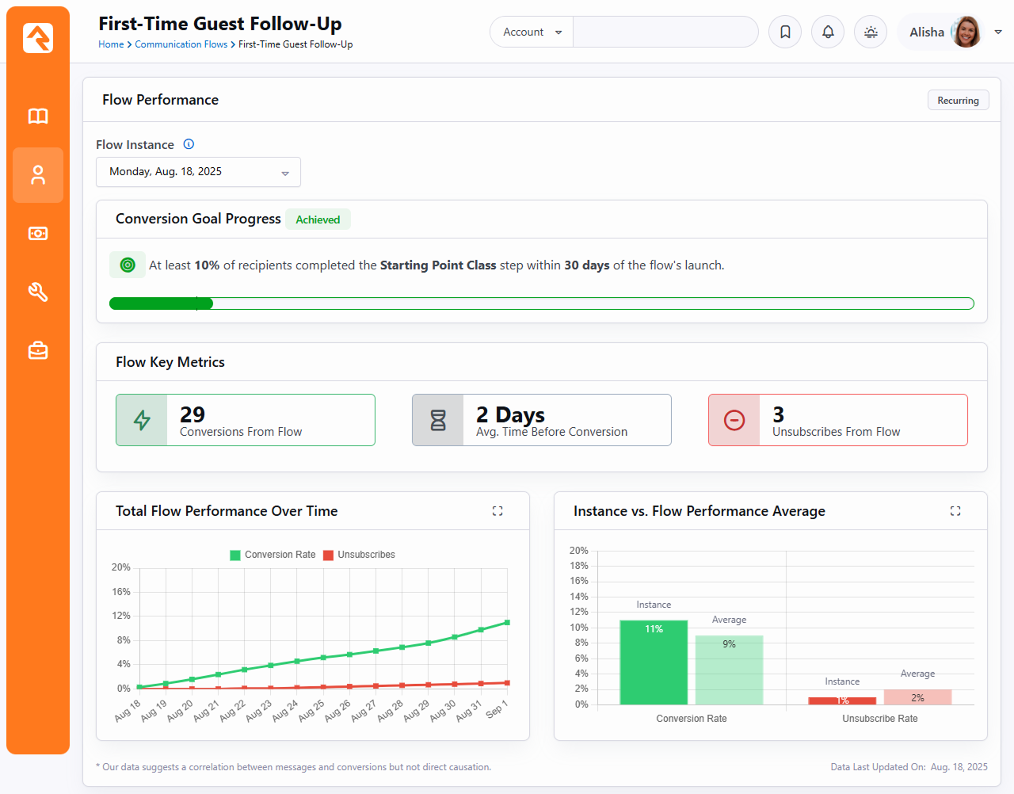This screenshot has height=794, width=1014.
Task: Toggle Unsubscribes series in chart legend
Action: click(359, 555)
